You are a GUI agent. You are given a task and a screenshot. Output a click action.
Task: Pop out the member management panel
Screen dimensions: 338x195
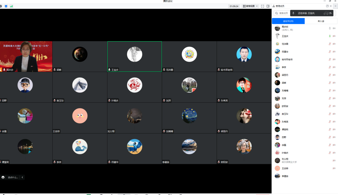click(x=327, y=6)
